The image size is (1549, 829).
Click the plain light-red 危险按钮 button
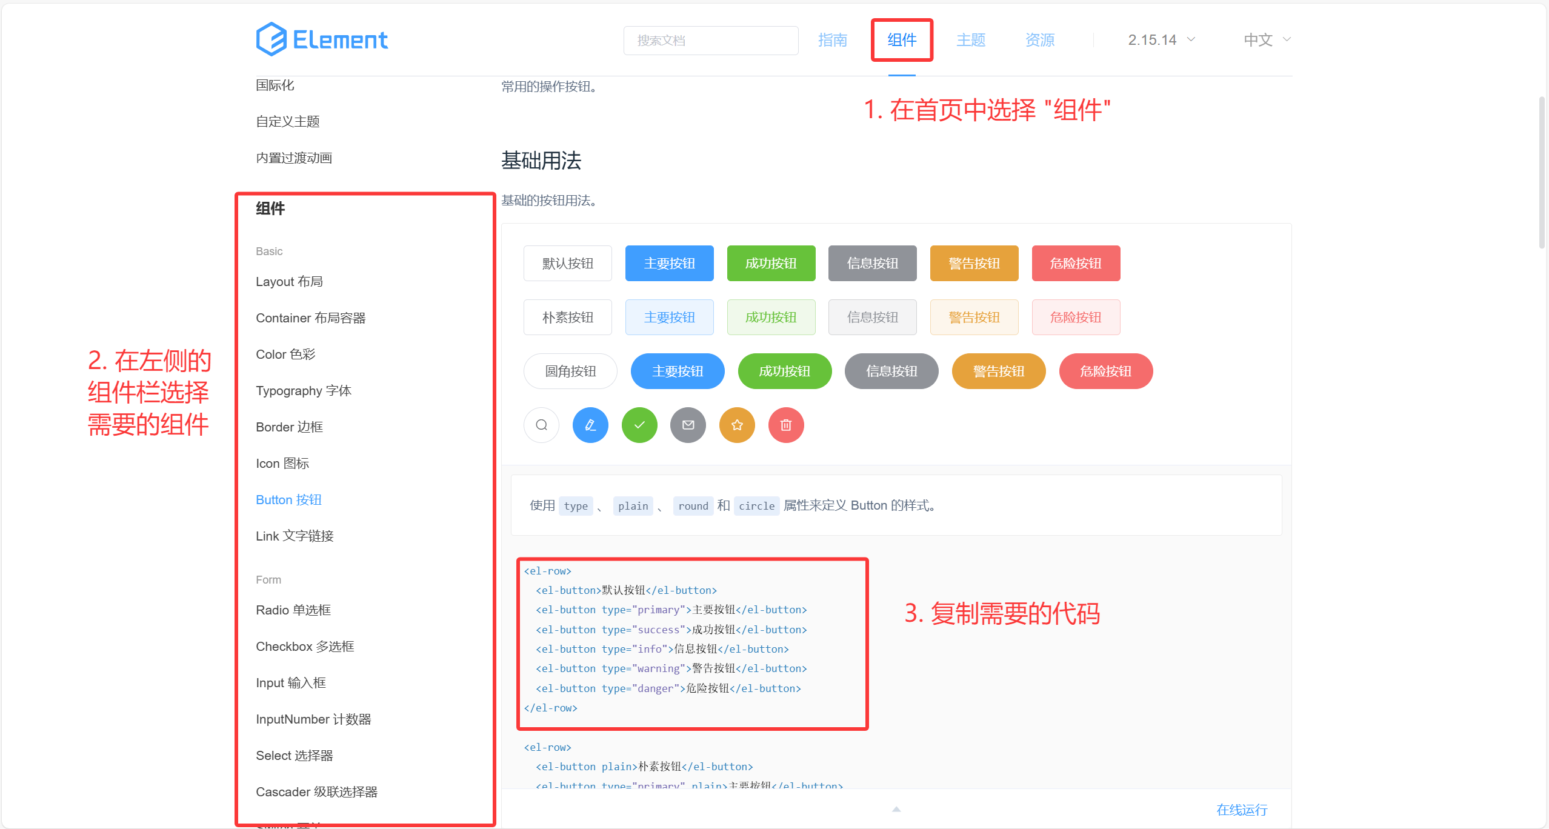coord(1076,317)
